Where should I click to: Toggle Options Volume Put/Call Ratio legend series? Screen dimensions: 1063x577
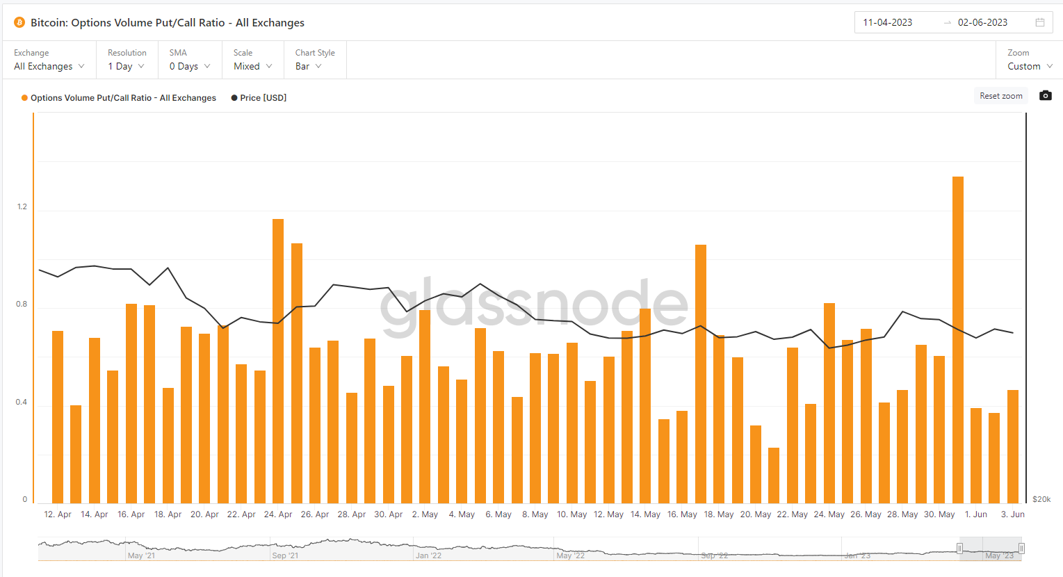click(119, 98)
